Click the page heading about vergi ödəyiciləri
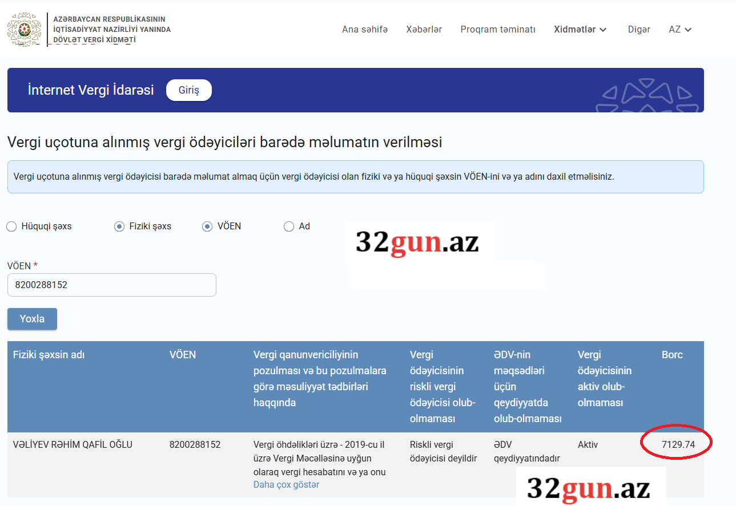Viewport: 736px width, 506px height. (x=224, y=142)
